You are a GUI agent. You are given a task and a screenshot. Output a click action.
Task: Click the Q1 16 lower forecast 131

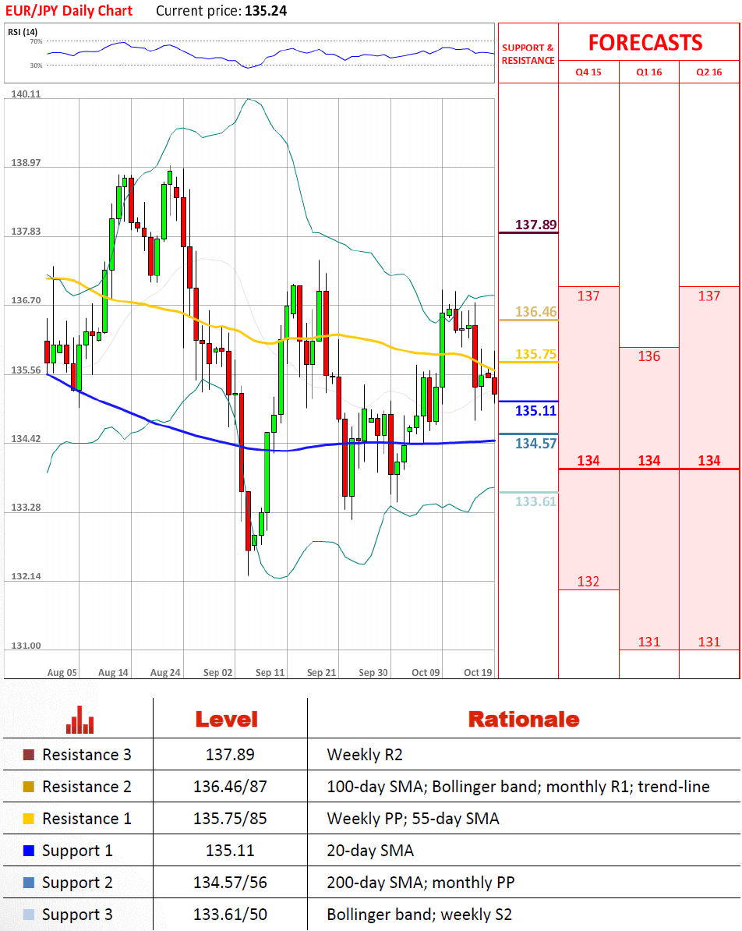[648, 642]
